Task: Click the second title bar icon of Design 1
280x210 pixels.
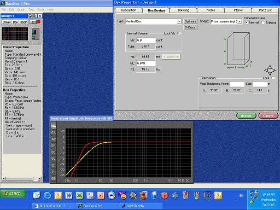Action: click(35, 16)
